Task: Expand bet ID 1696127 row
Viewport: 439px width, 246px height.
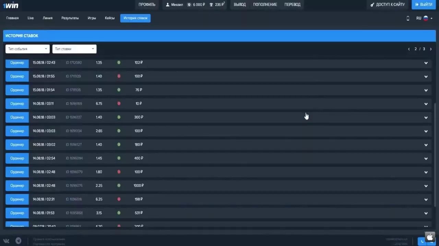Action: point(426,145)
